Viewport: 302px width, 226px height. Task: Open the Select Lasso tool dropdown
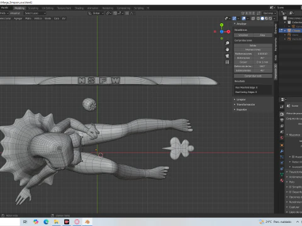click(x=35, y=13)
